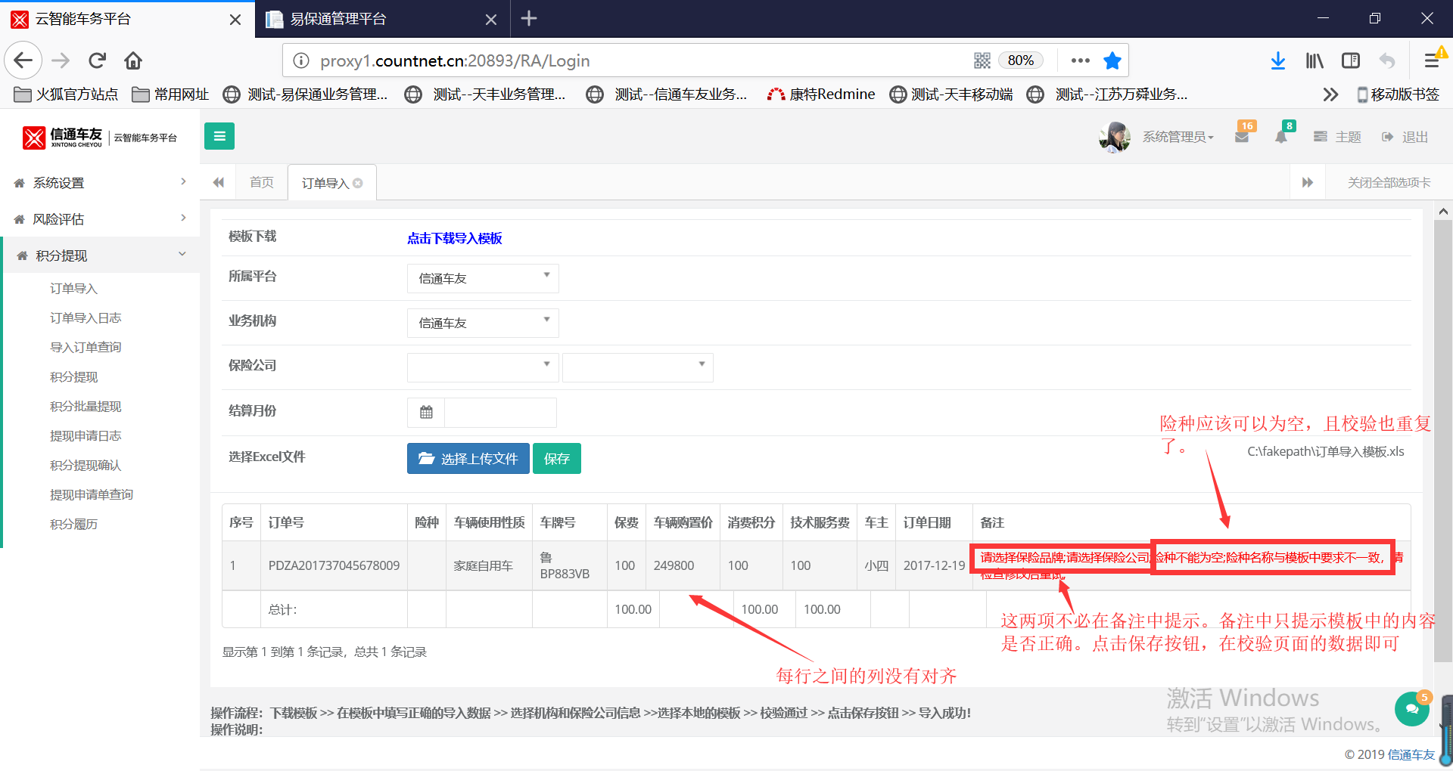Click the 信通车友 footer link

[x=1411, y=754]
